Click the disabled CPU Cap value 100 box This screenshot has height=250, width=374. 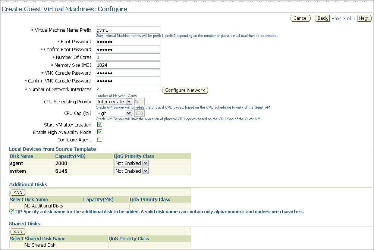pyautogui.click(x=139, y=113)
